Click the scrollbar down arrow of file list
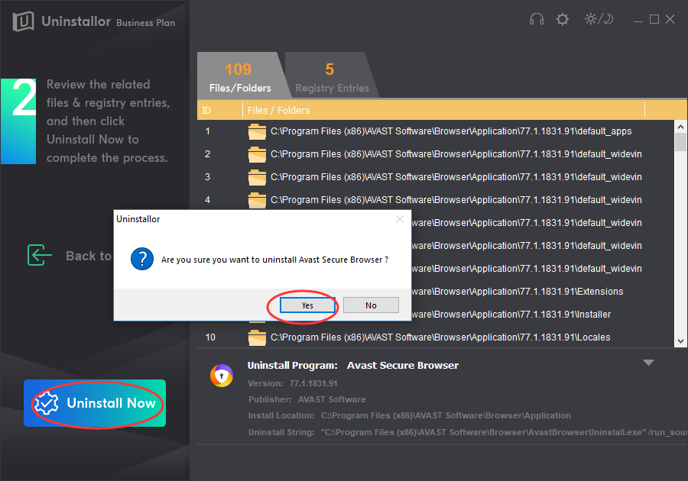This screenshot has width=688, height=481. click(x=680, y=341)
